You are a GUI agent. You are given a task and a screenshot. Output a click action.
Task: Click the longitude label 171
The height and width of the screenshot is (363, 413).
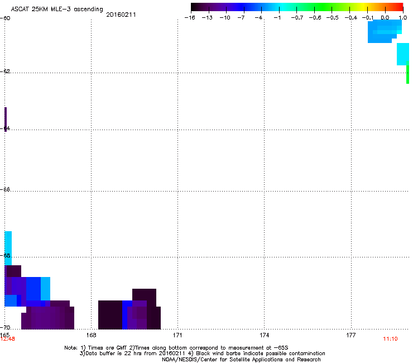177,335
